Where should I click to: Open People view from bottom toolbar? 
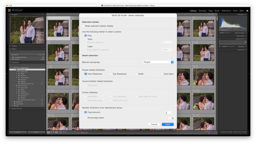pos(64,132)
